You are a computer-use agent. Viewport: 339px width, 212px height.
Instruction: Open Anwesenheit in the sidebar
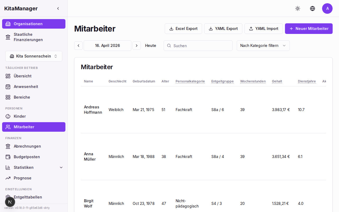(x=26, y=87)
